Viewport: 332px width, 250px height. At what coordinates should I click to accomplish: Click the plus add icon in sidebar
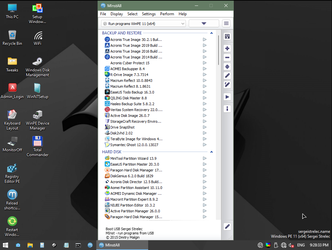click(x=227, y=49)
